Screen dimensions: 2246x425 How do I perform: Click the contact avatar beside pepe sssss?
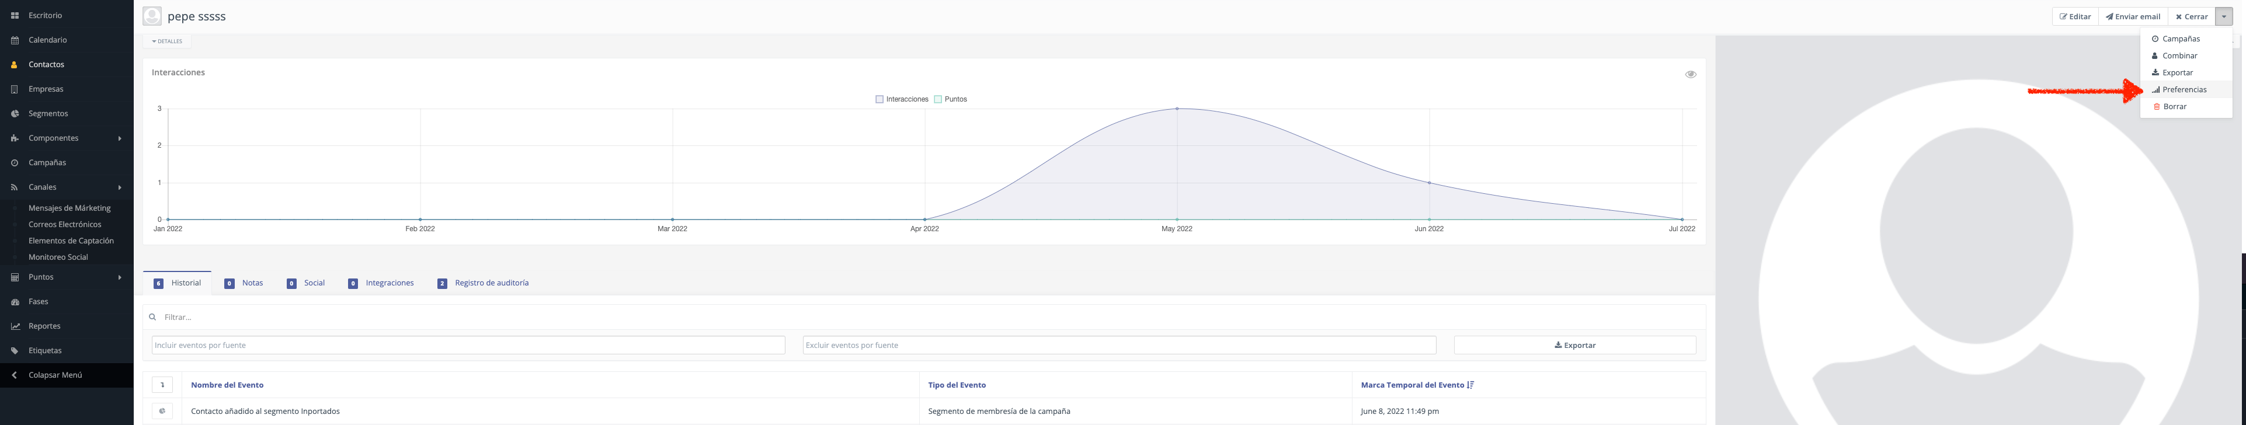point(152,16)
